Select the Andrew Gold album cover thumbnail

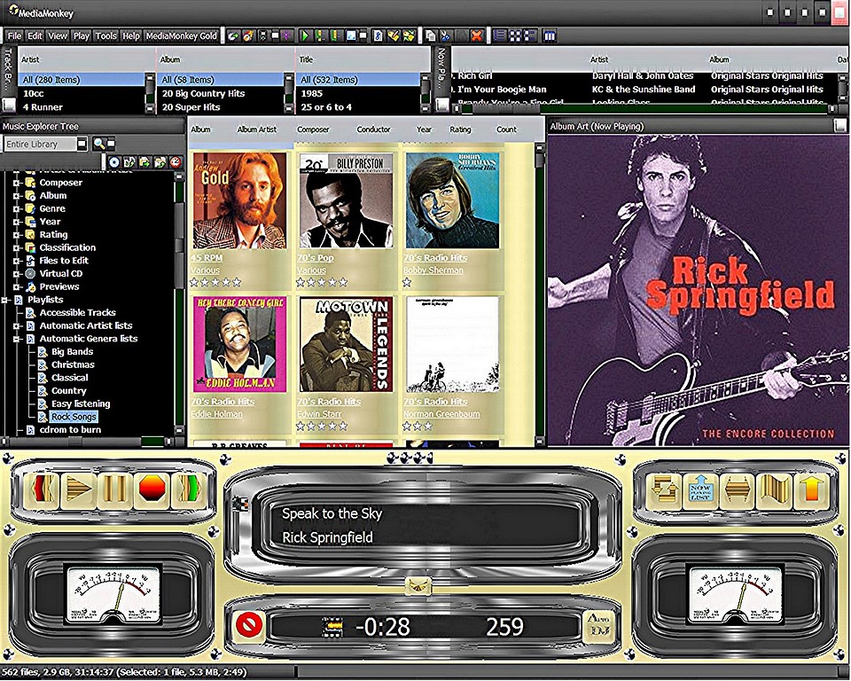point(240,200)
